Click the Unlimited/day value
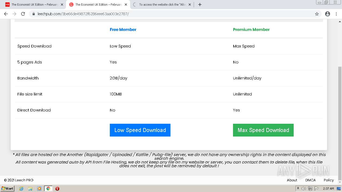This screenshot has width=342, height=192. (x=247, y=78)
